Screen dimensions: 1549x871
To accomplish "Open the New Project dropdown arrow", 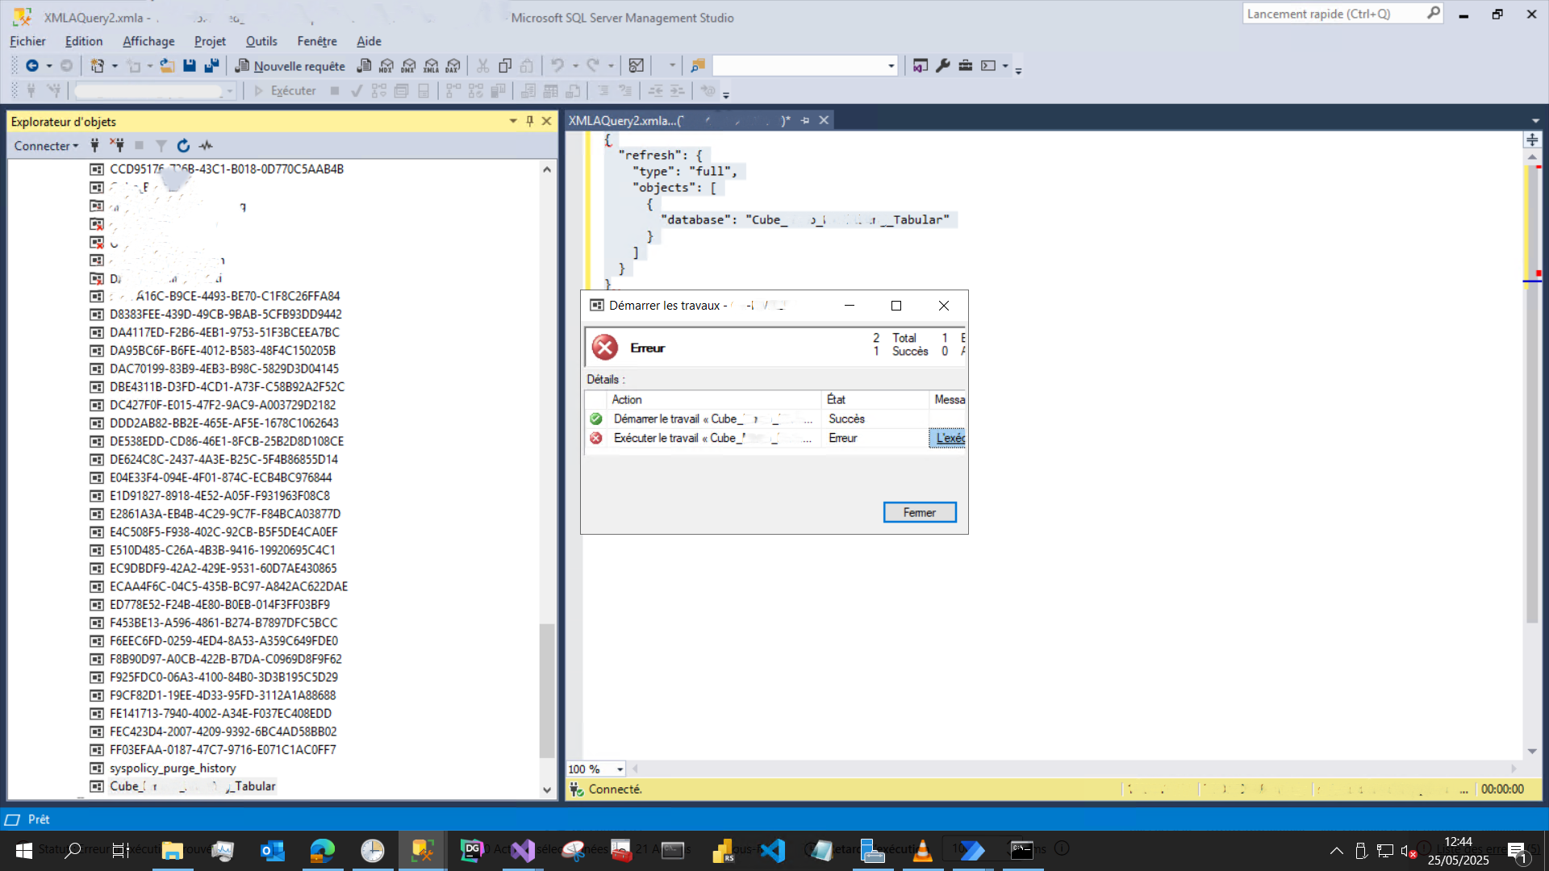I will (x=115, y=66).
